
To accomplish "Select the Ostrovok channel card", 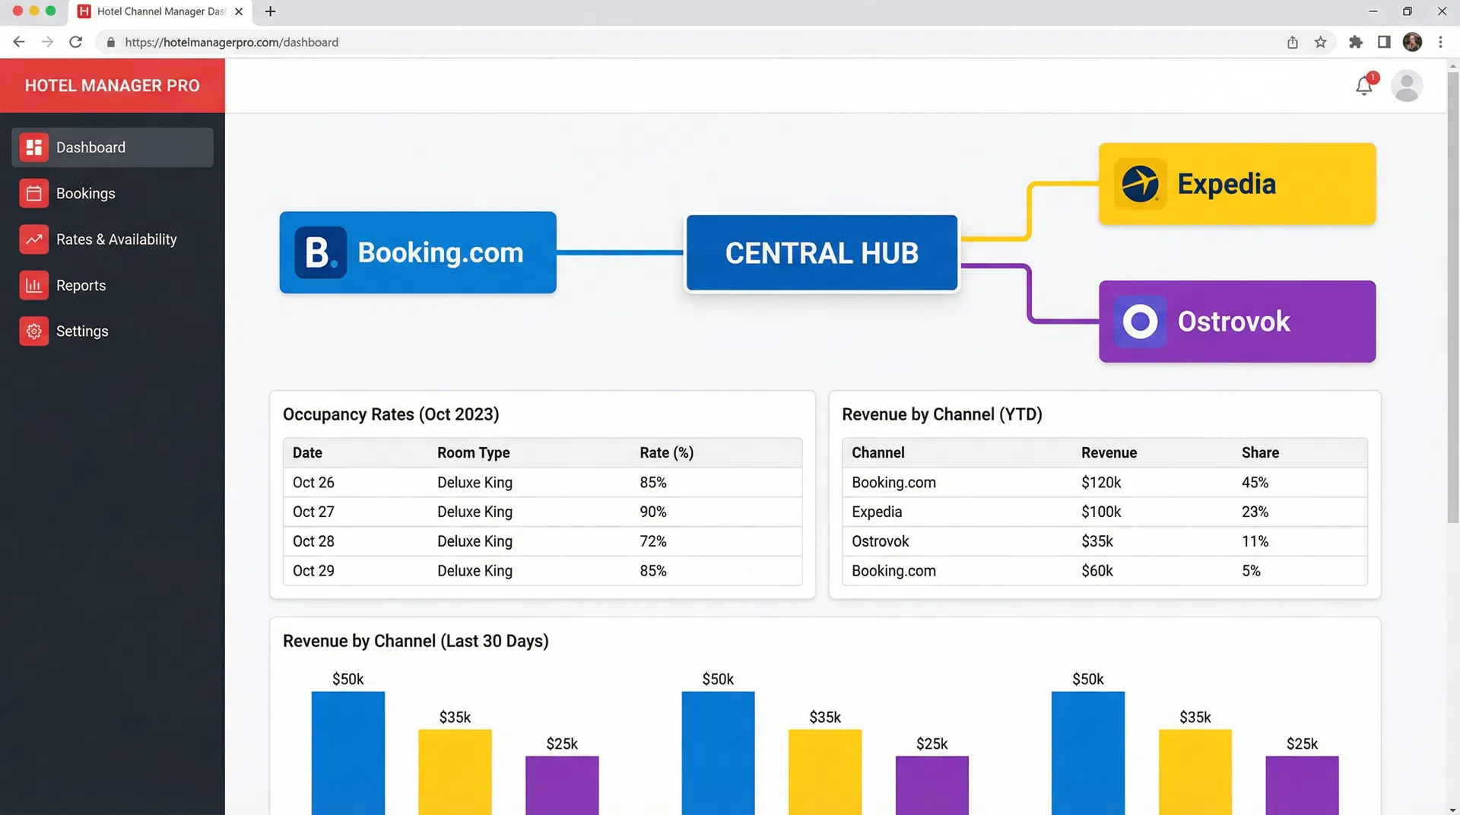I will (1237, 322).
